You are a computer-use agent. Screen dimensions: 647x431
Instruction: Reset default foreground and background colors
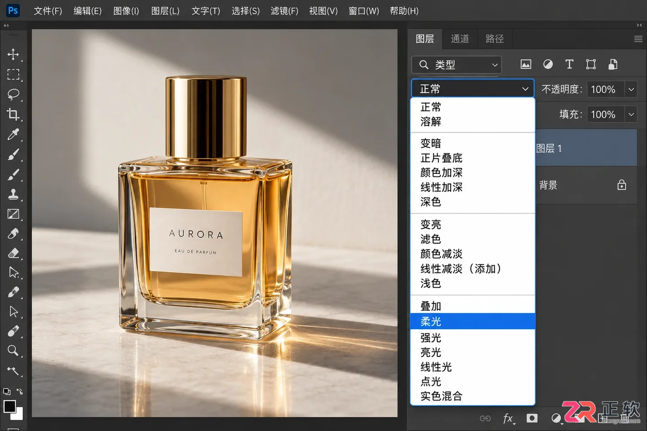pos(7,391)
